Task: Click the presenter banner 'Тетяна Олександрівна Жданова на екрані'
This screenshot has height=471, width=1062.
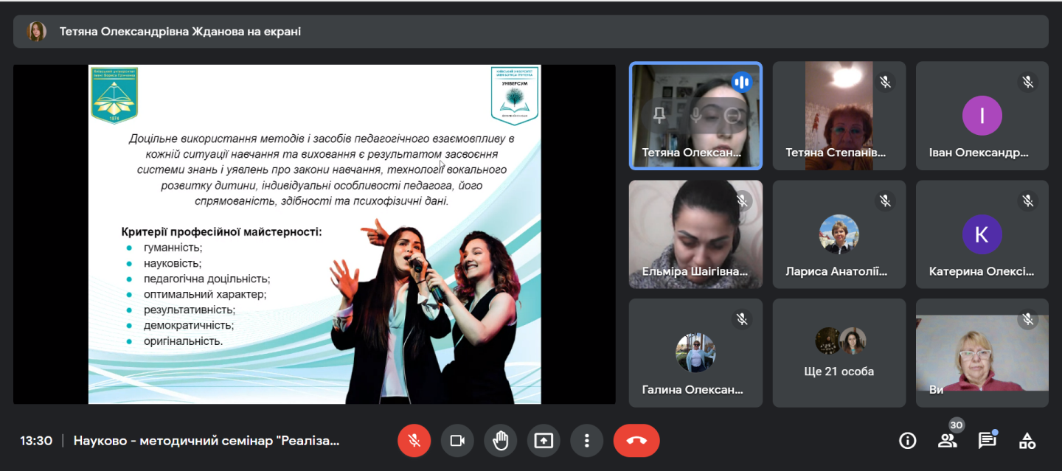Action: pos(180,32)
